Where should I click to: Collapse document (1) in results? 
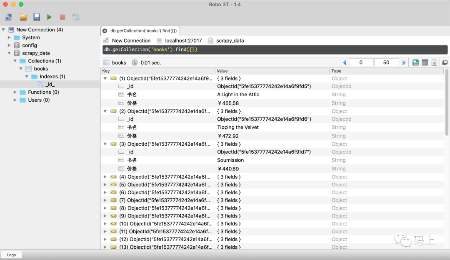click(x=105, y=78)
